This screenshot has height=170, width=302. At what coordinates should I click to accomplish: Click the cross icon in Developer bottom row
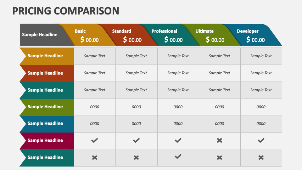point(261,157)
